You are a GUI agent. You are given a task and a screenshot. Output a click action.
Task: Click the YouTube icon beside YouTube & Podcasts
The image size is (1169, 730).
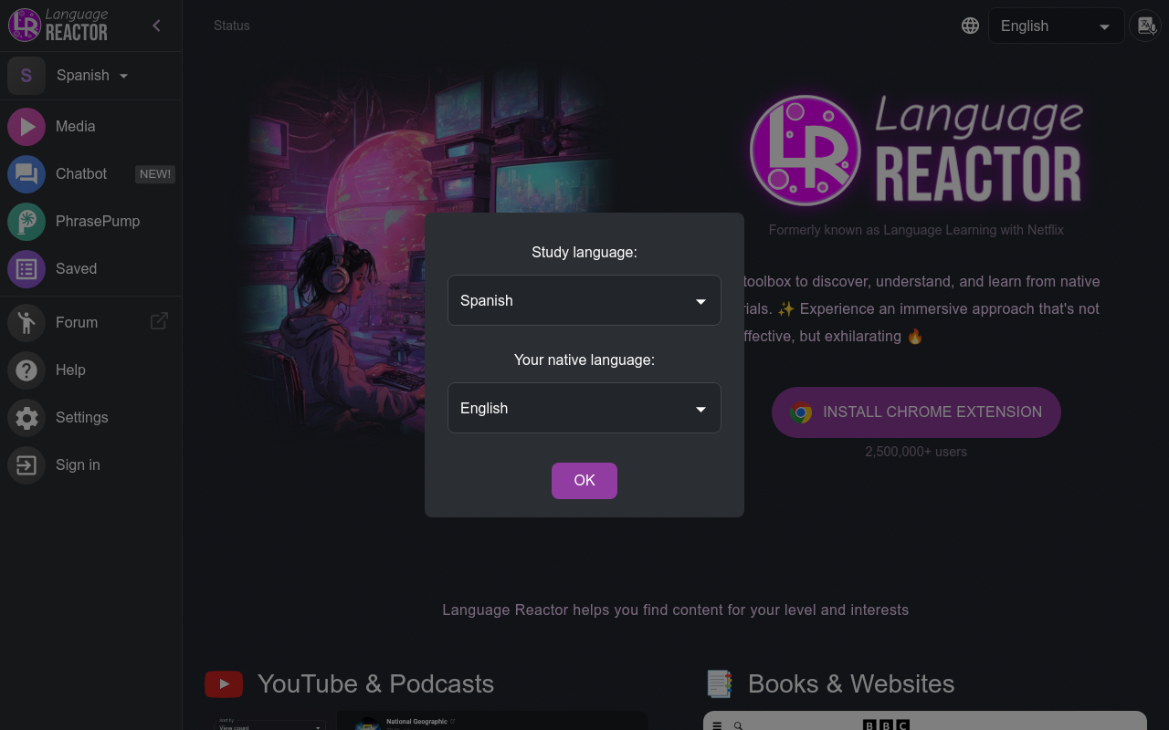pos(224,683)
